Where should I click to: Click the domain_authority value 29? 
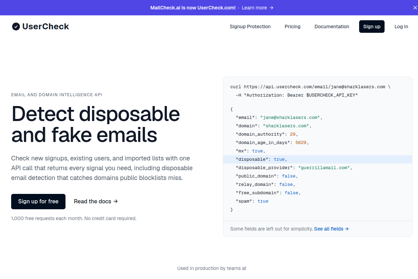pos(293,134)
